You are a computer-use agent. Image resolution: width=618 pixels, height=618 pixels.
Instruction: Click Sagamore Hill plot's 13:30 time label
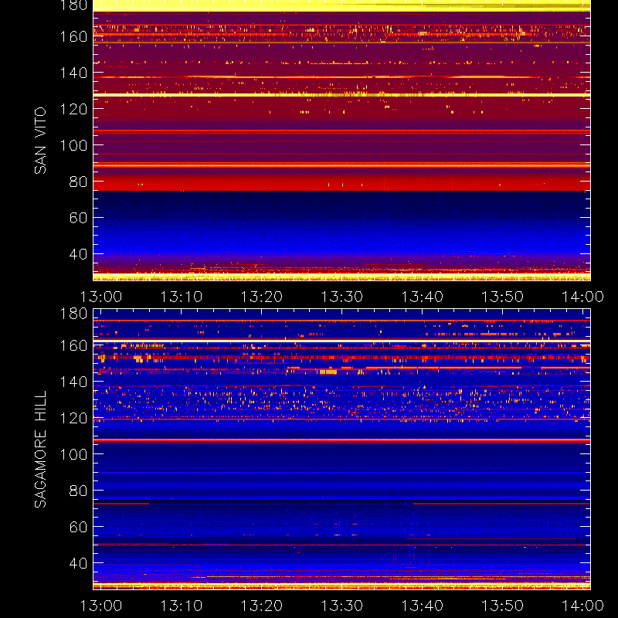[341, 606]
